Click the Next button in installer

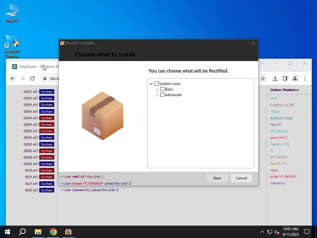pyautogui.click(x=217, y=178)
